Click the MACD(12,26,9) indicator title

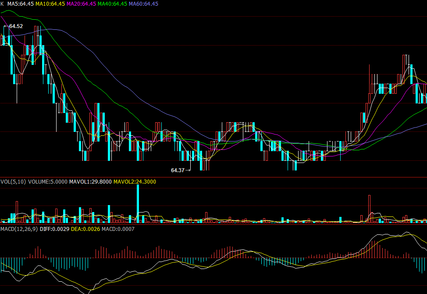click(19, 229)
